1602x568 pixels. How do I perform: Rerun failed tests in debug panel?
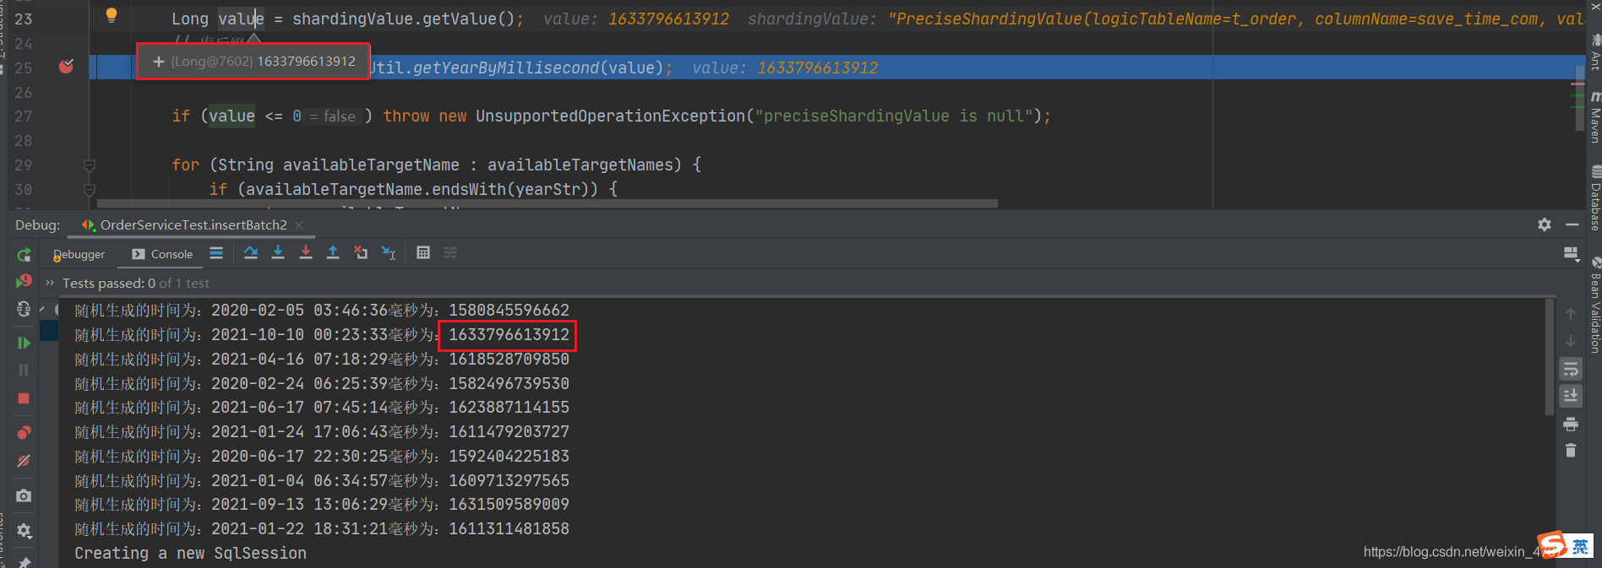click(24, 281)
